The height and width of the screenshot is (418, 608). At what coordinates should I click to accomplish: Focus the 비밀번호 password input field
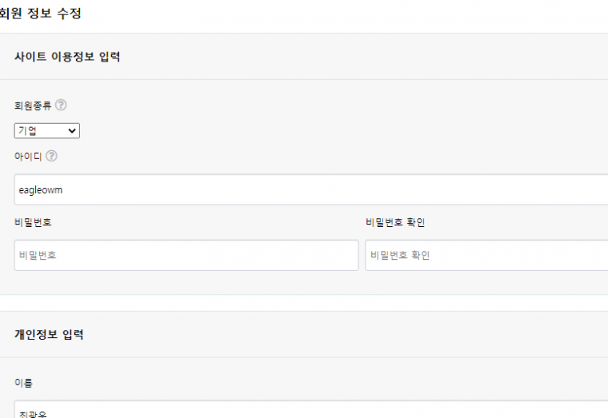pyautogui.click(x=186, y=255)
